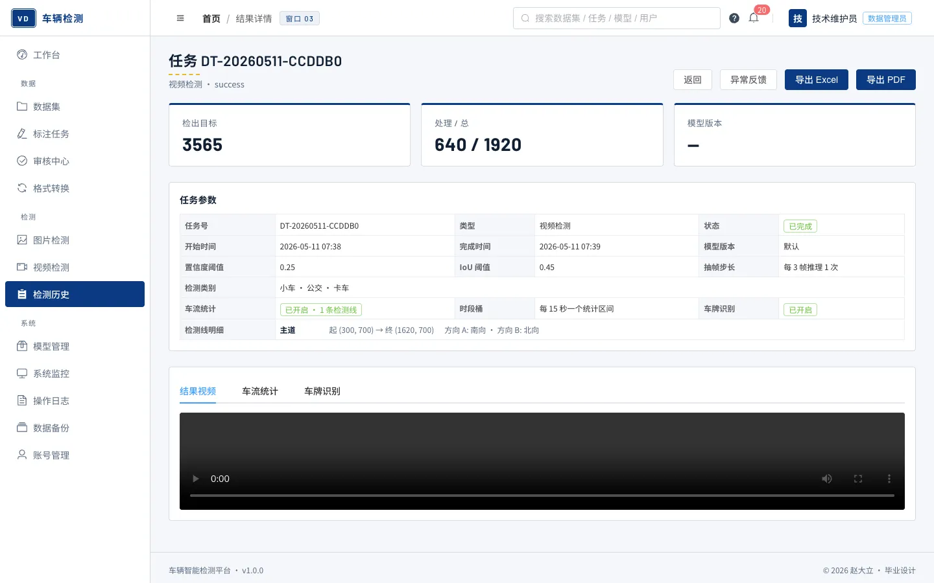This screenshot has width=934, height=583.
Task: Click the 模型管理 box icon
Action: [22, 347]
